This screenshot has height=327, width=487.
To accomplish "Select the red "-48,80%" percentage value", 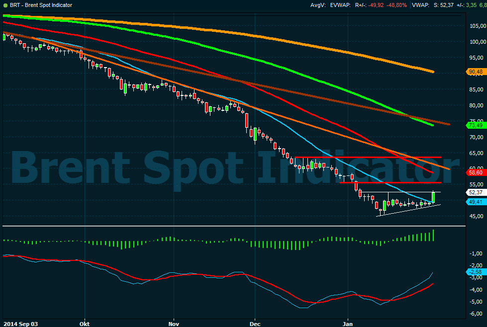I will coord(396,5).
